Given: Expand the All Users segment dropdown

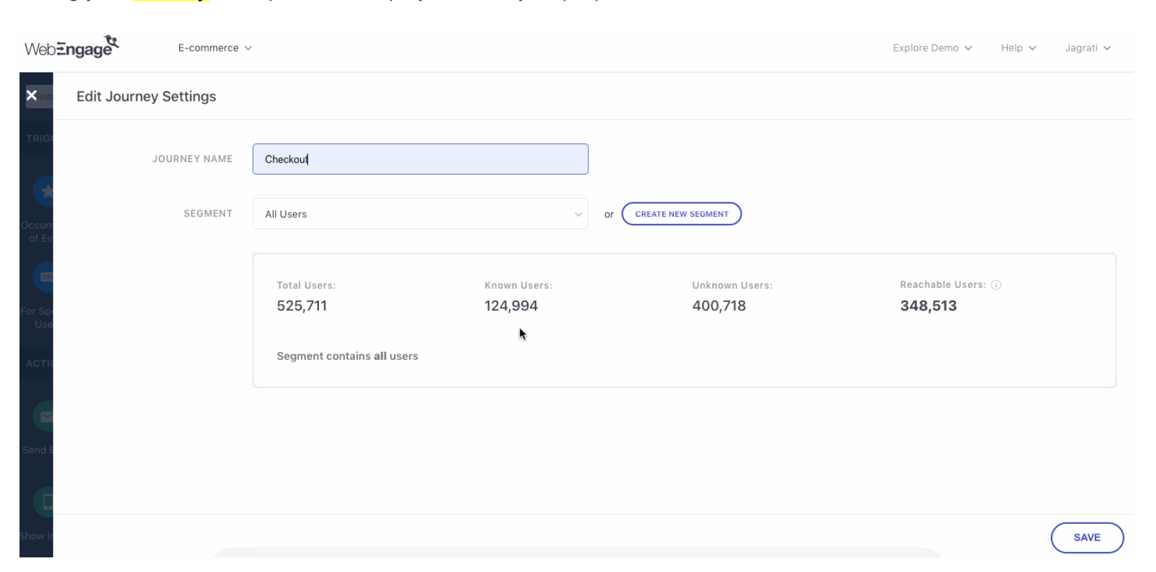Looking at the screenshot, I should coord(420,214).
